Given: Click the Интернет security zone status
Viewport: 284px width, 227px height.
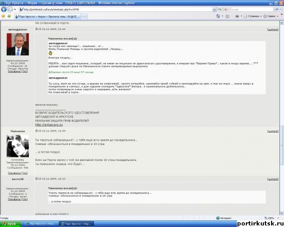Looking at the screenshot, I should click(224, 218).
